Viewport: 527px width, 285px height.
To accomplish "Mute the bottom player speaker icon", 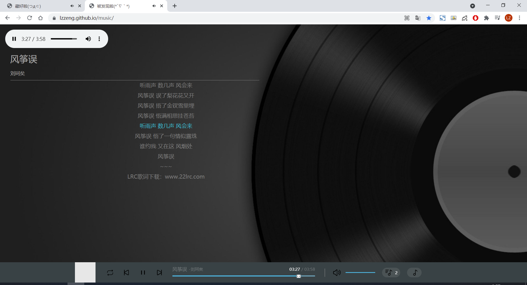I will 337,273.
